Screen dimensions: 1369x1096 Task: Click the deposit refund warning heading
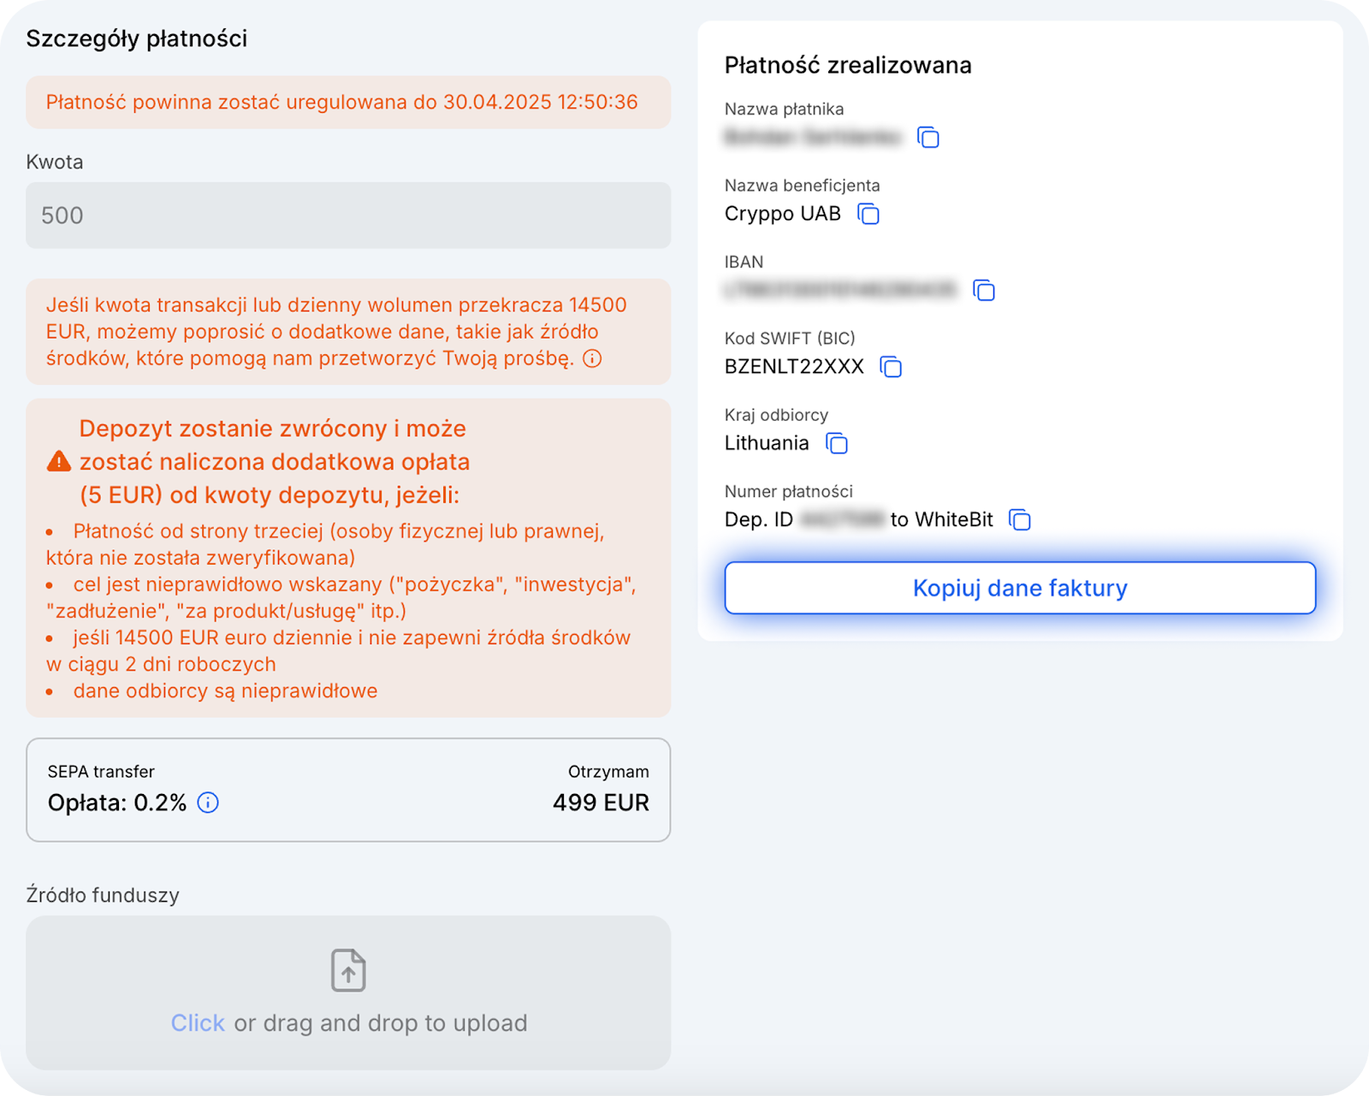point(274,462)
